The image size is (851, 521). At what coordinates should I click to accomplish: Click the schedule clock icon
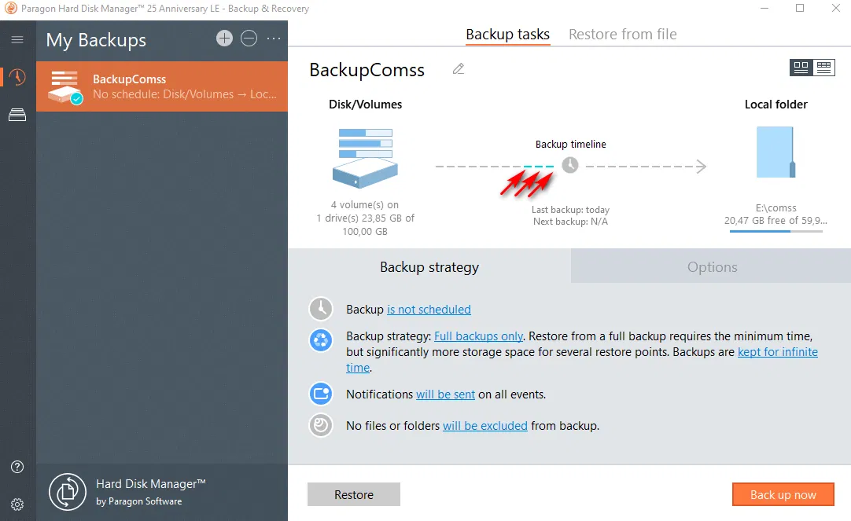pos(321,309)
